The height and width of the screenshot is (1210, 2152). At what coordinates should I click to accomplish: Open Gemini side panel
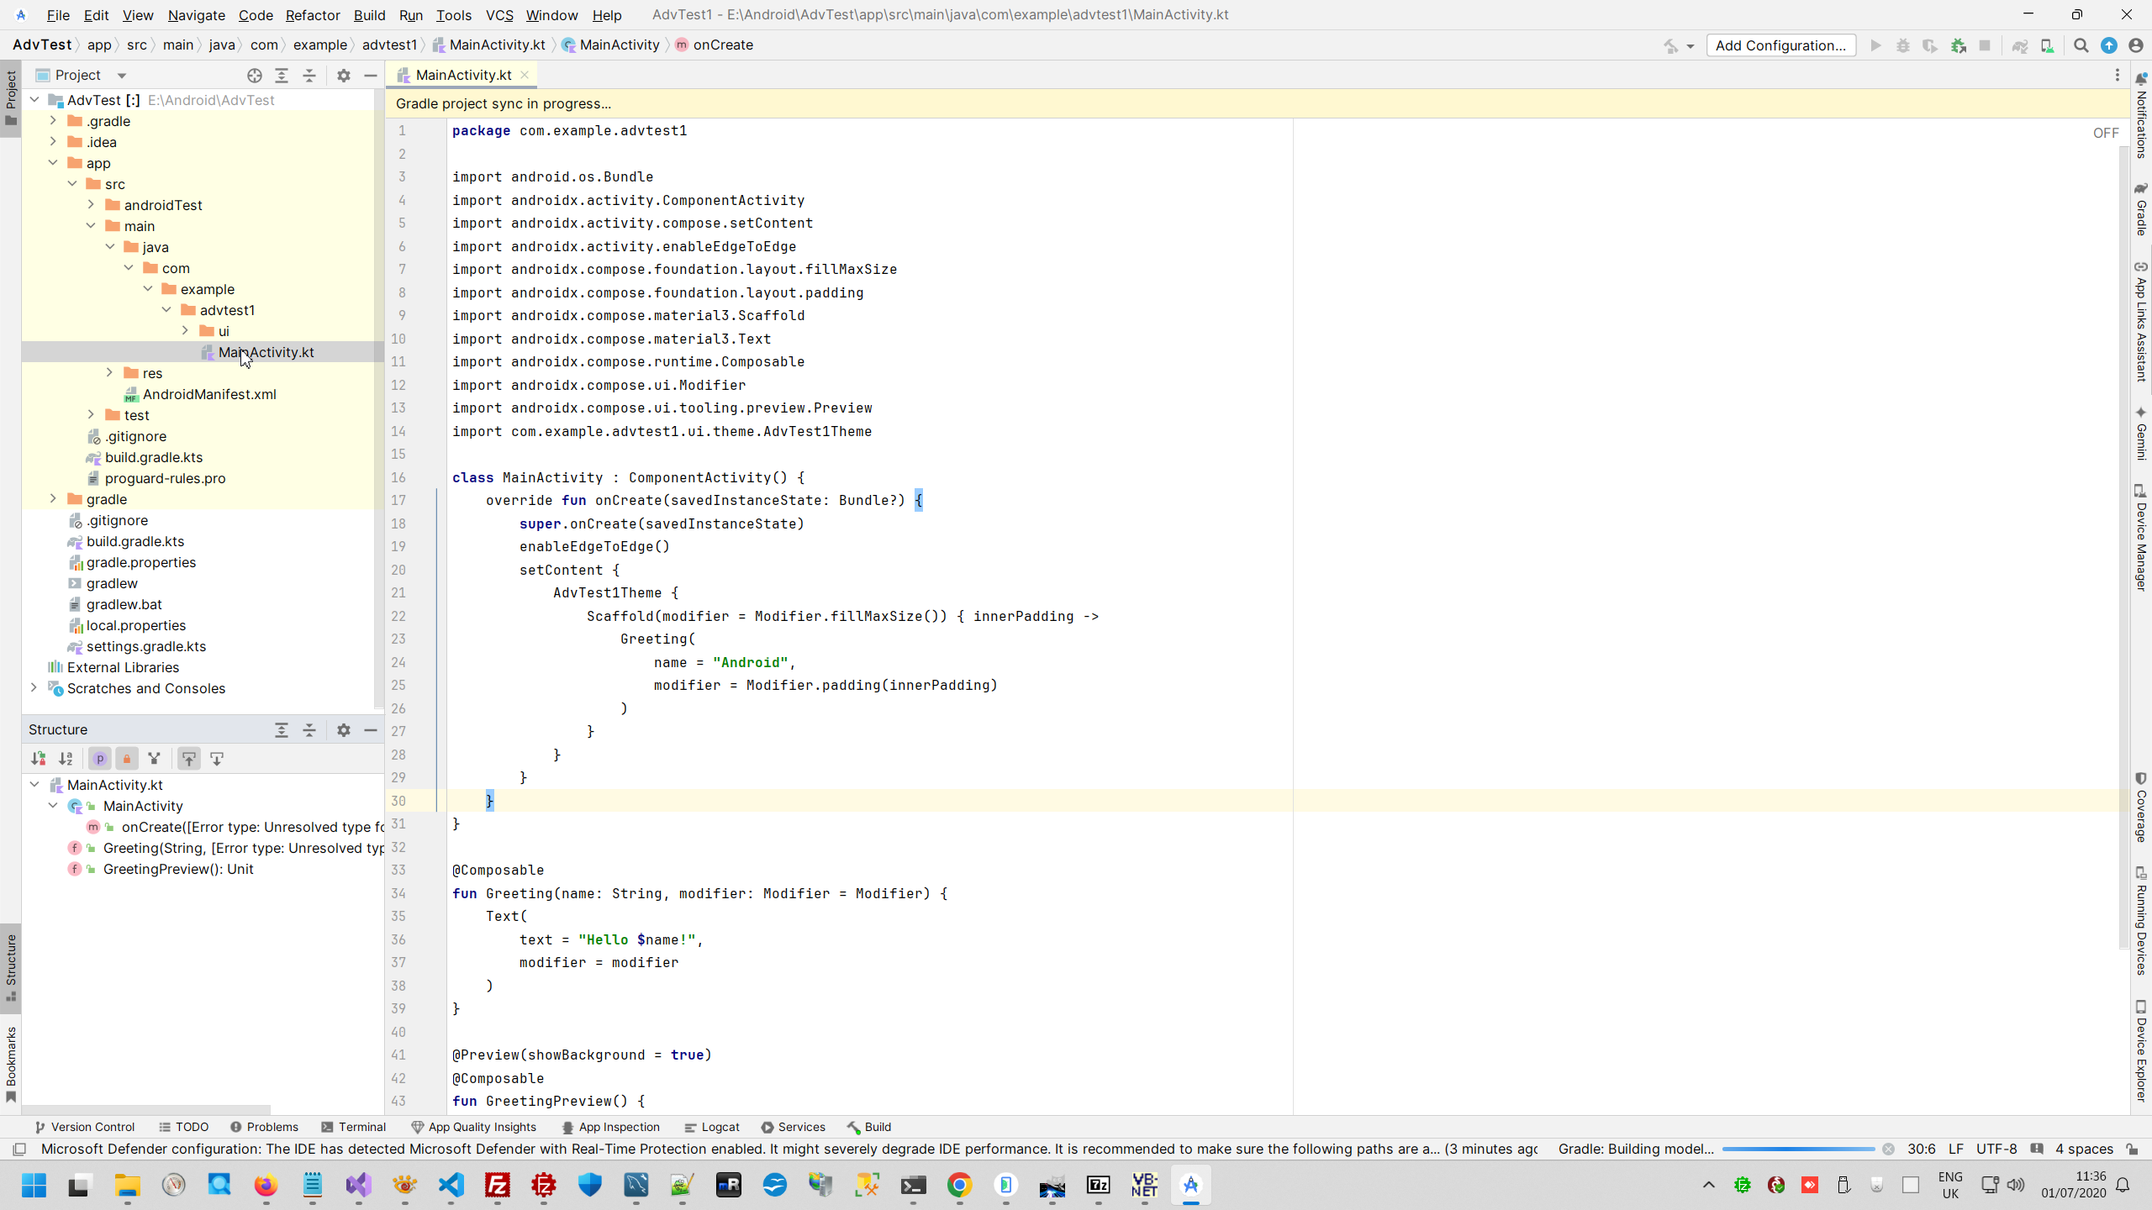pos(2140,433)
